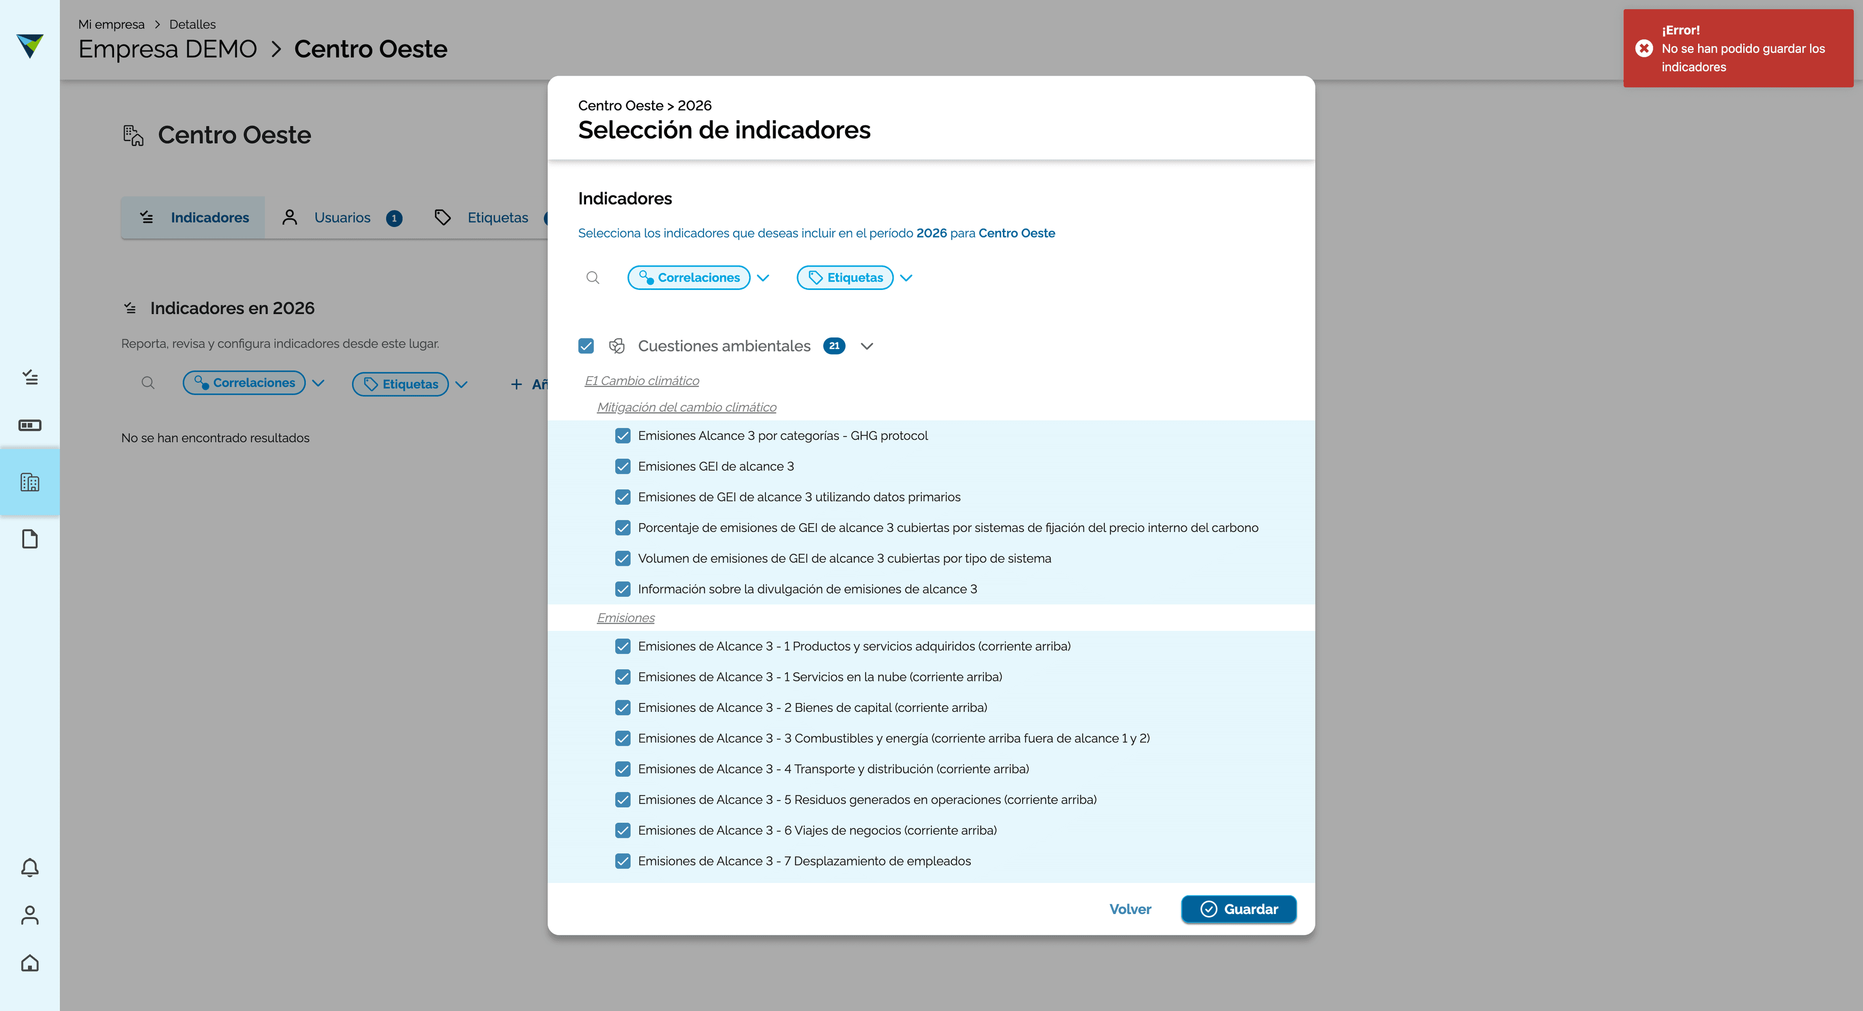This screenshot has height=1011, width=1863.
Task: Click the Correlaciones filter chip in the dialog
Action: (688, 277)
